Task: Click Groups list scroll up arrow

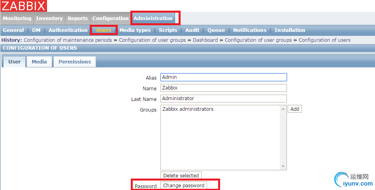Action: point(283,109)
